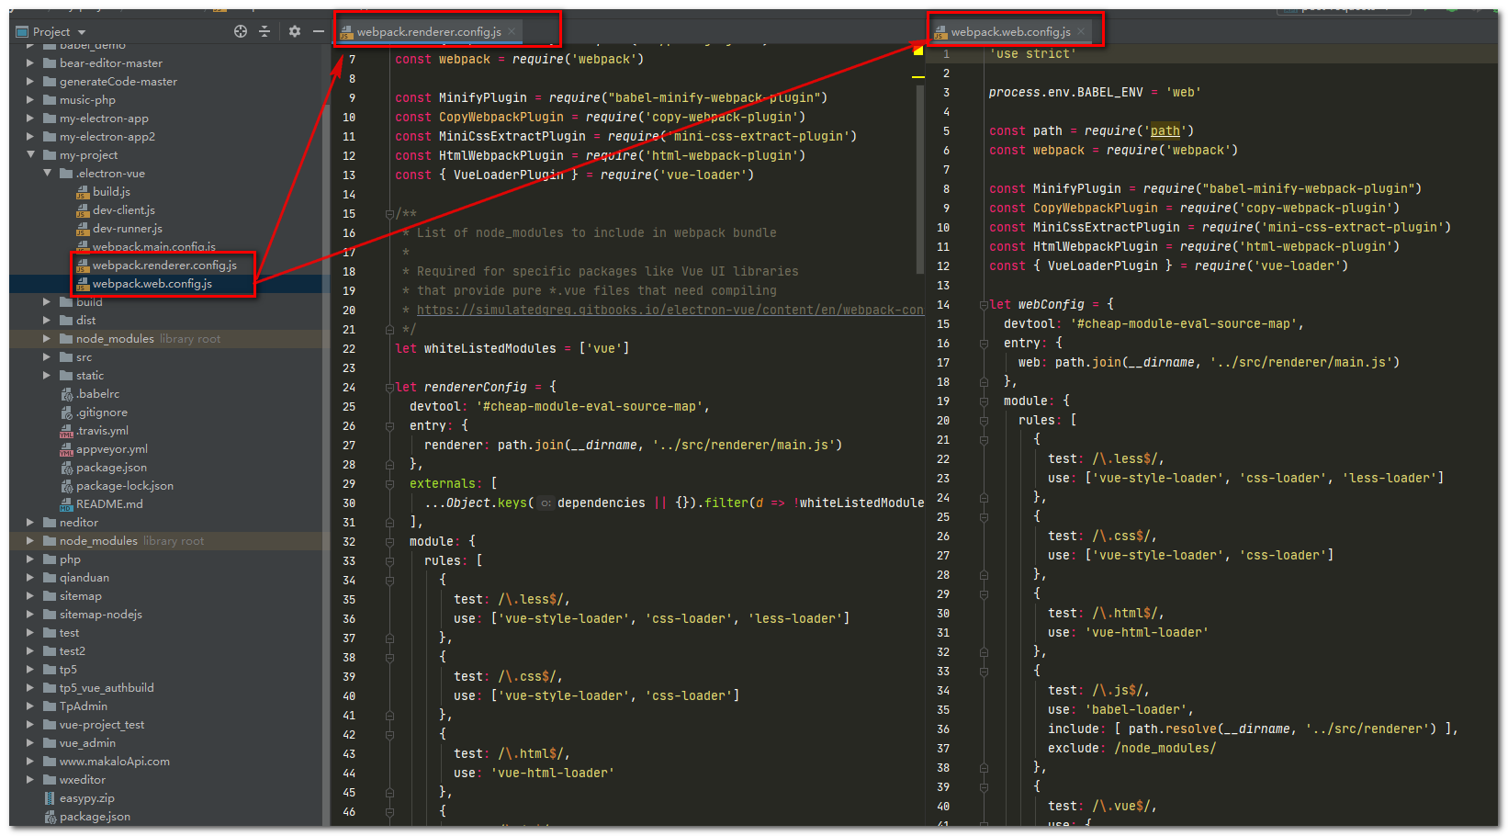Image resolution: width=1508 pixels, height=836 pixels.
Task: Open package-lock.json file
Action: coord(125,486)
